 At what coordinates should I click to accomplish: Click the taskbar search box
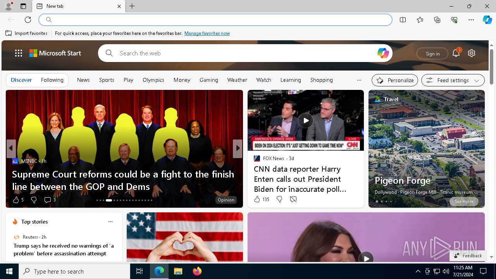click(74, 271)
